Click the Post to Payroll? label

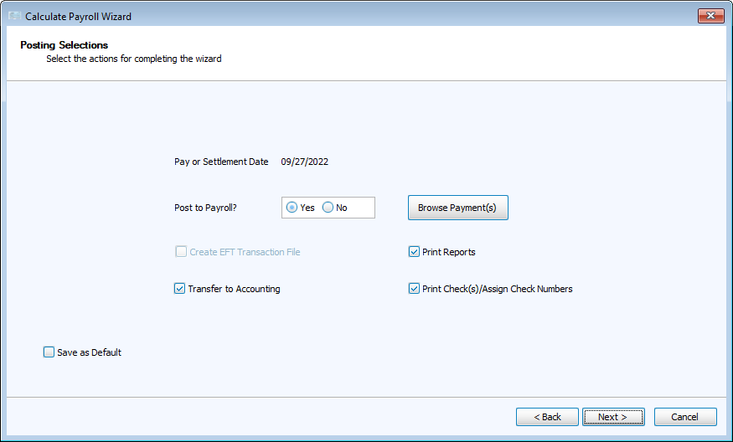click(x=205, y=208)
